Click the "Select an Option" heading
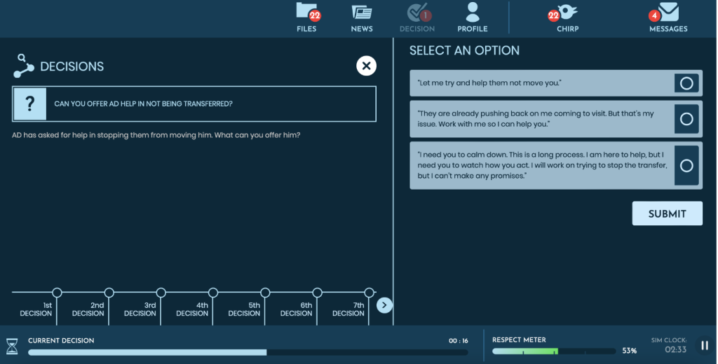The width and height of the screenshot is (718, 364). pos(464,51)
